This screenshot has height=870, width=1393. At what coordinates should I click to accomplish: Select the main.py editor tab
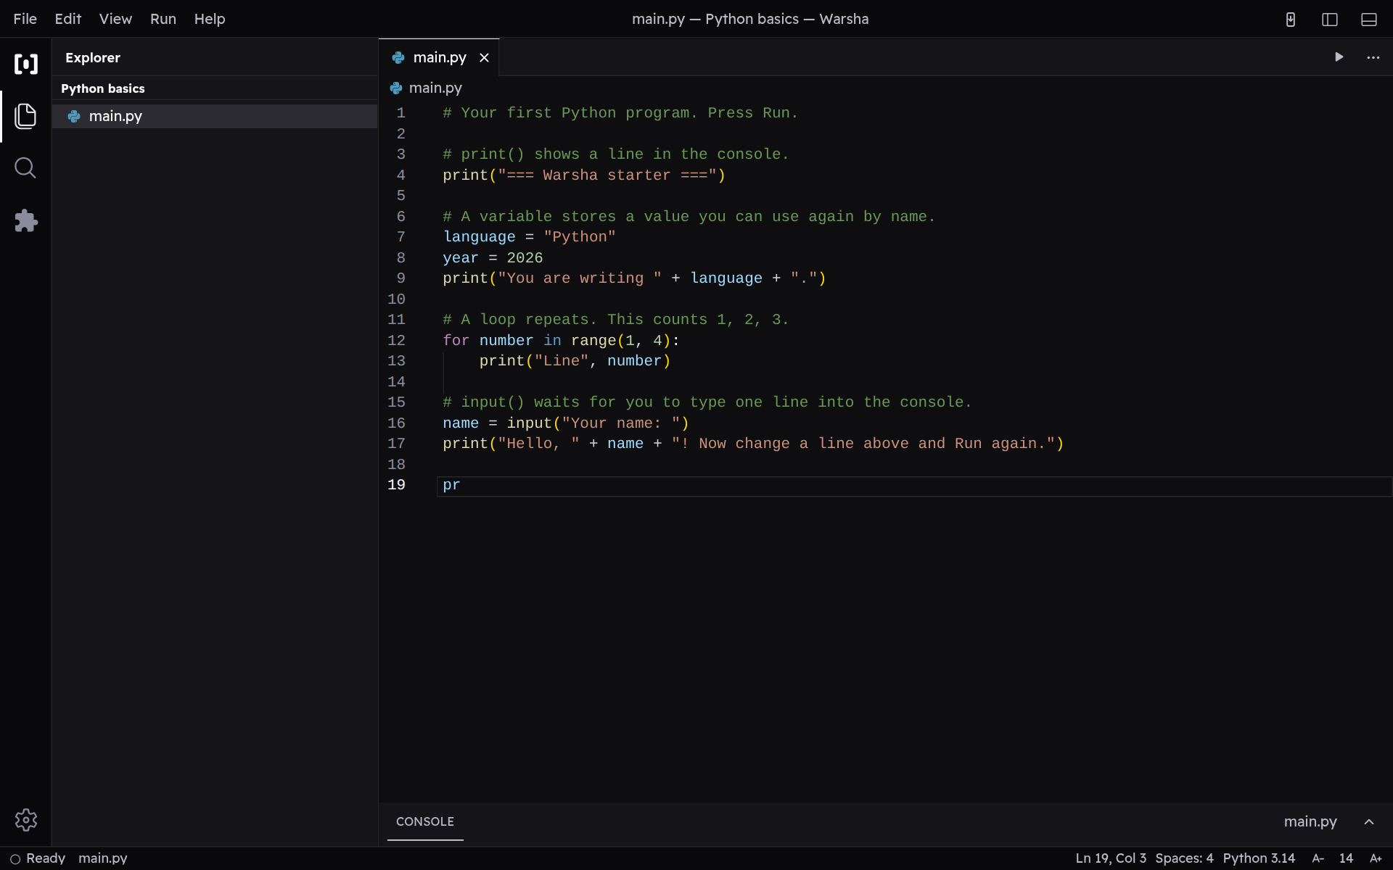439,57
